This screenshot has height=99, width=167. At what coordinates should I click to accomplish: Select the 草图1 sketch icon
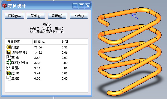click(9, 57)
